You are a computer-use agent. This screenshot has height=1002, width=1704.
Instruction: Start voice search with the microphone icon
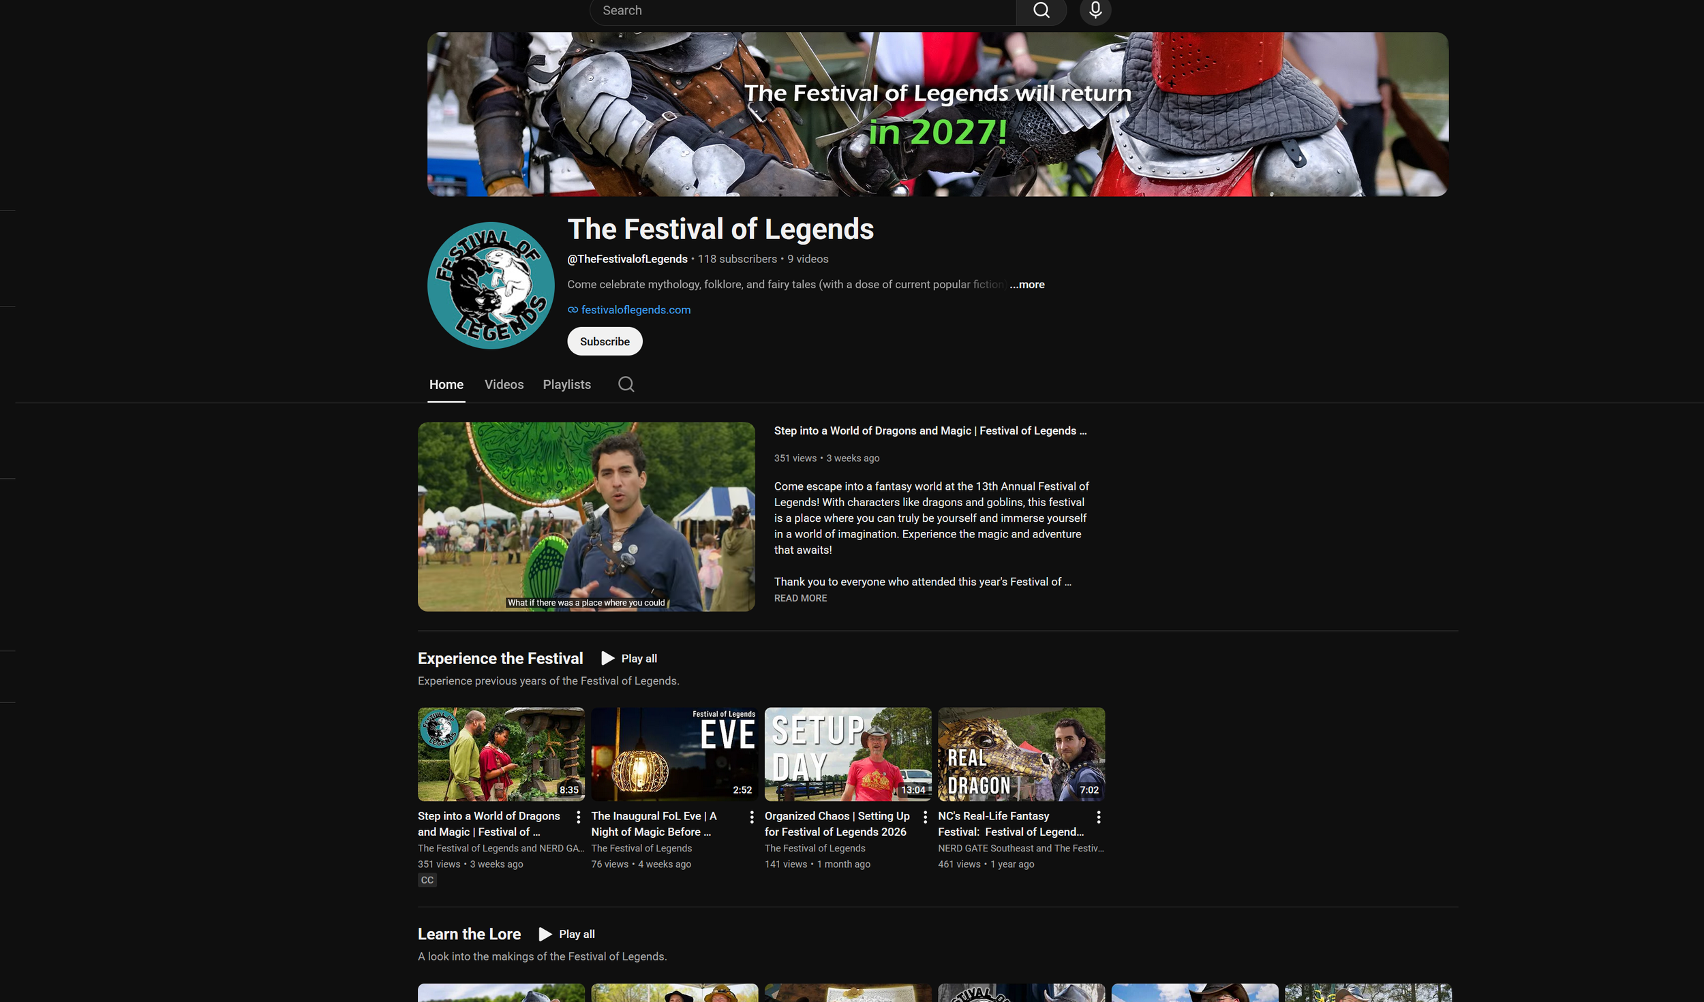pos(1095,11)
